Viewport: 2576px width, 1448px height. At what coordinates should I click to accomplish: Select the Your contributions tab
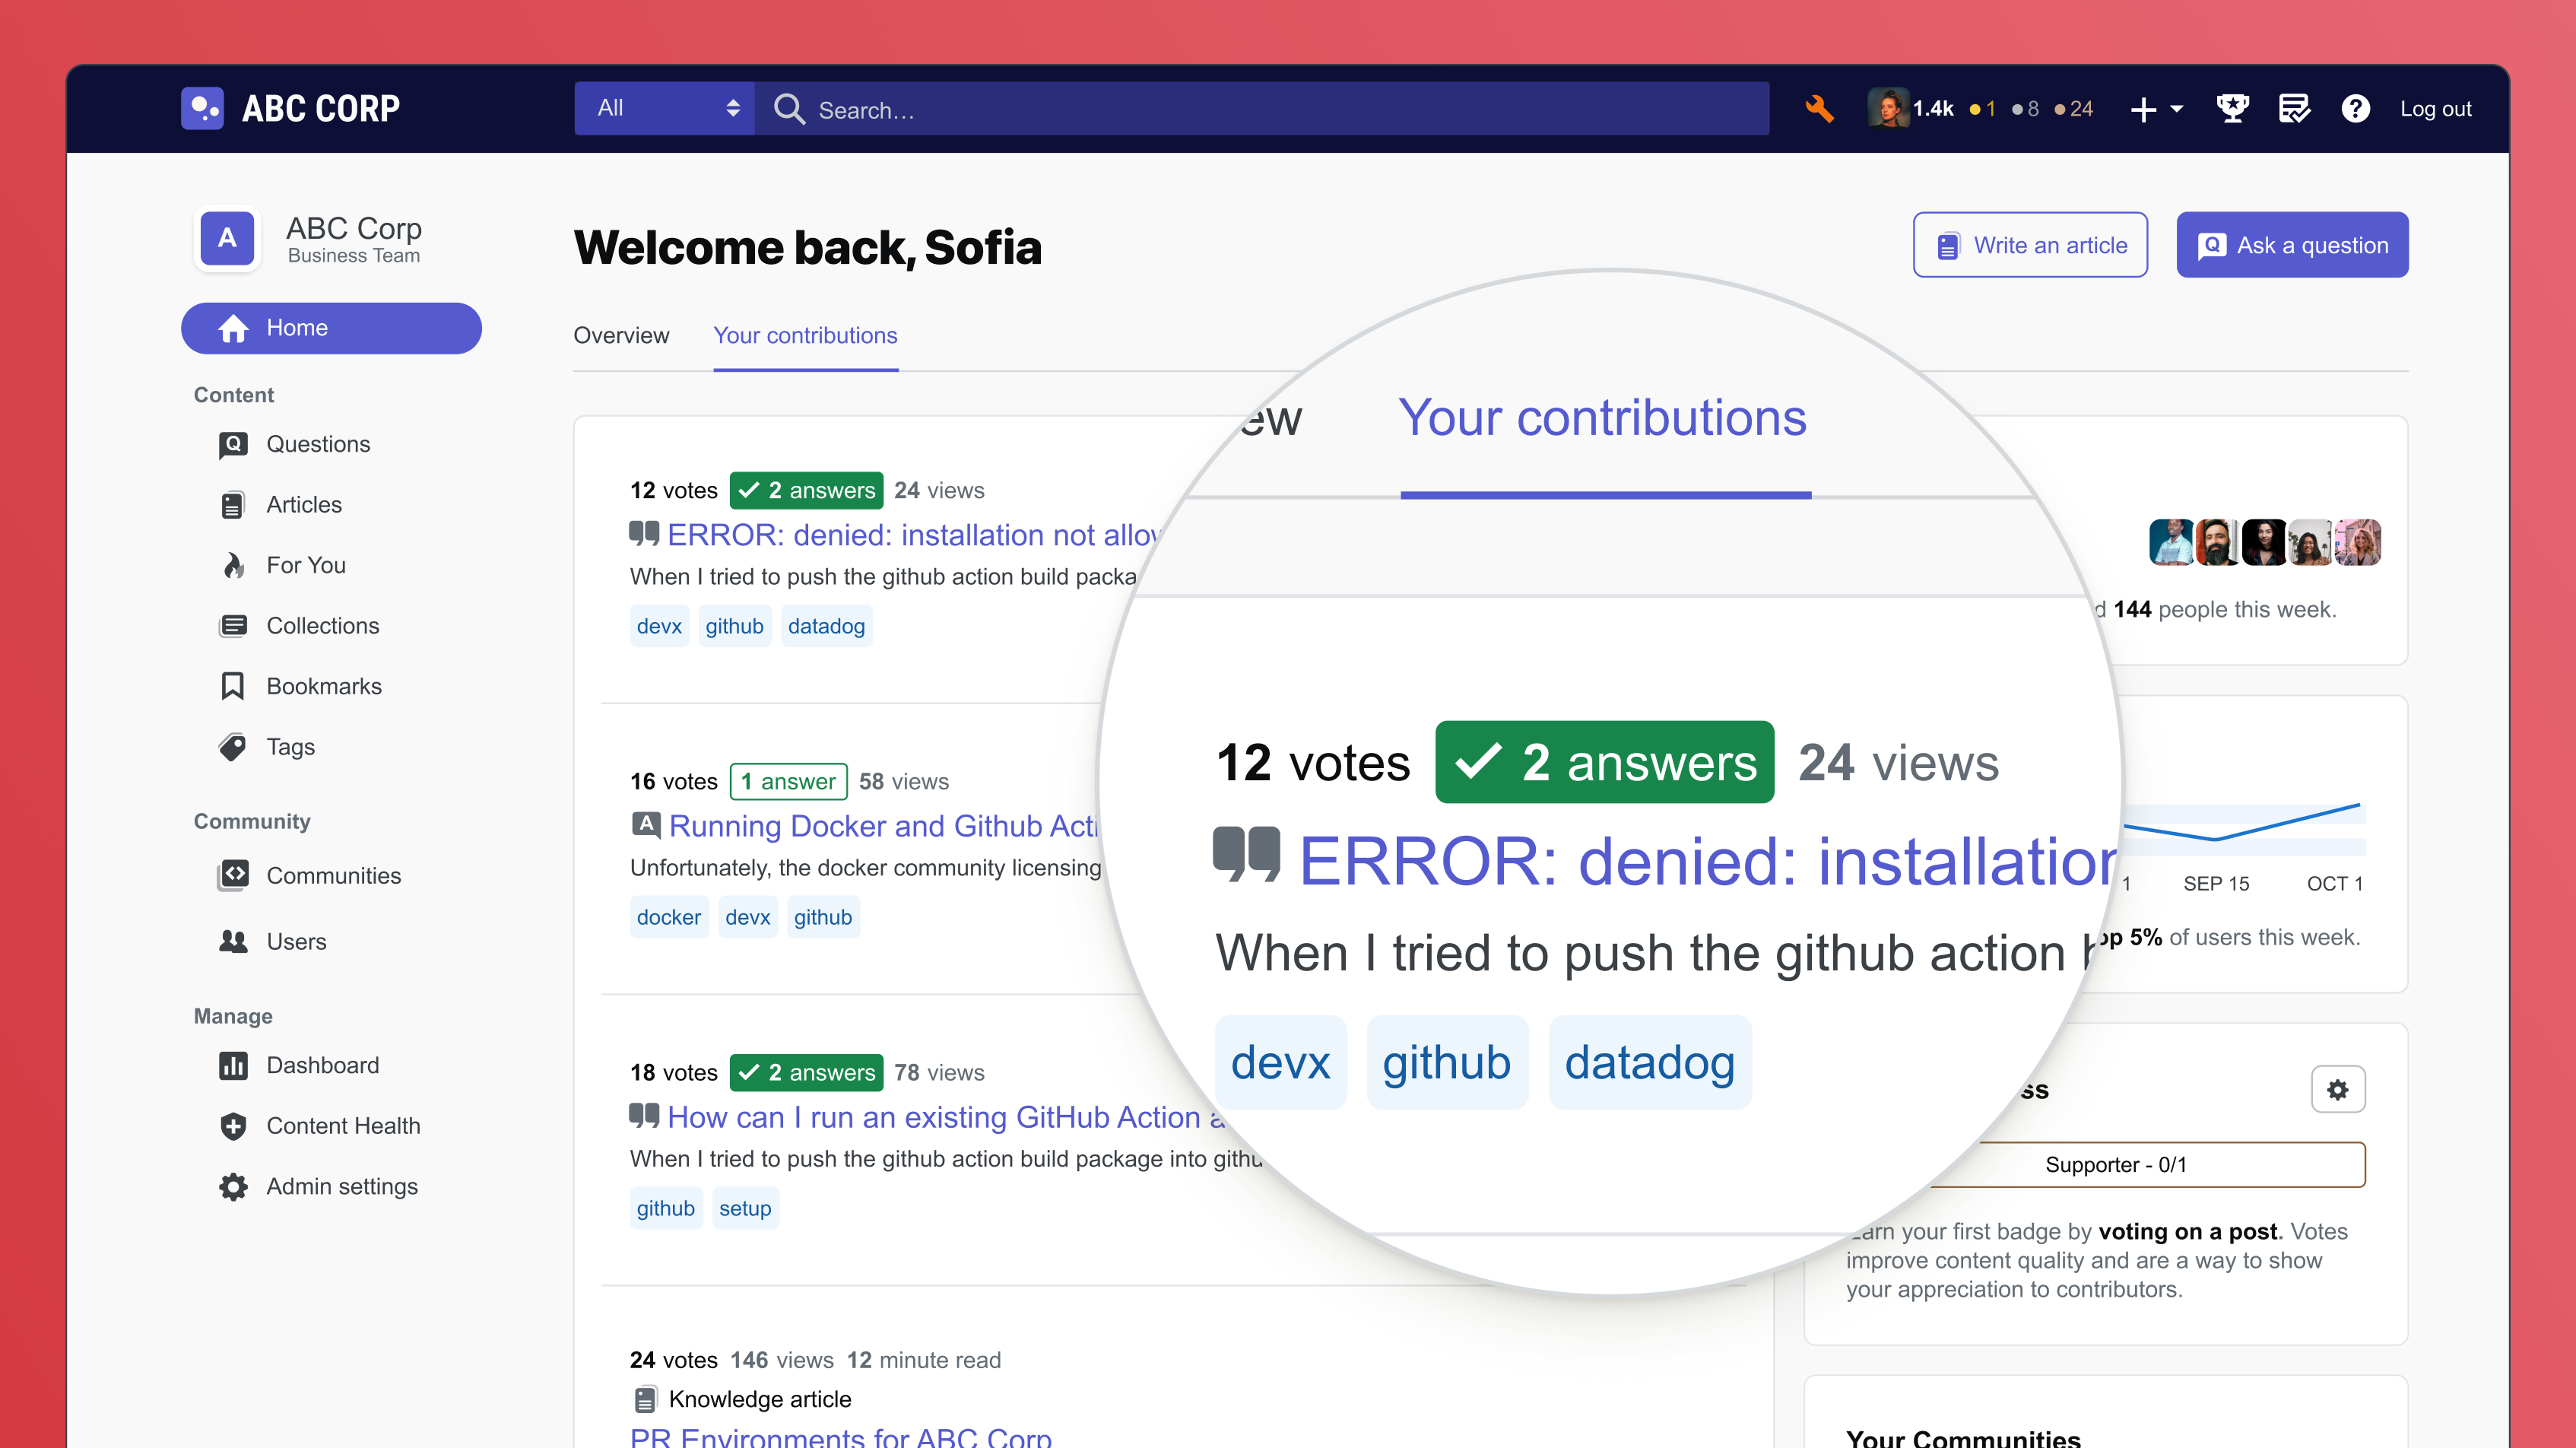click(805, 335)
